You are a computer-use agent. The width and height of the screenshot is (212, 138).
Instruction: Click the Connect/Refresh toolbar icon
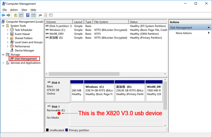pos(40,15)
